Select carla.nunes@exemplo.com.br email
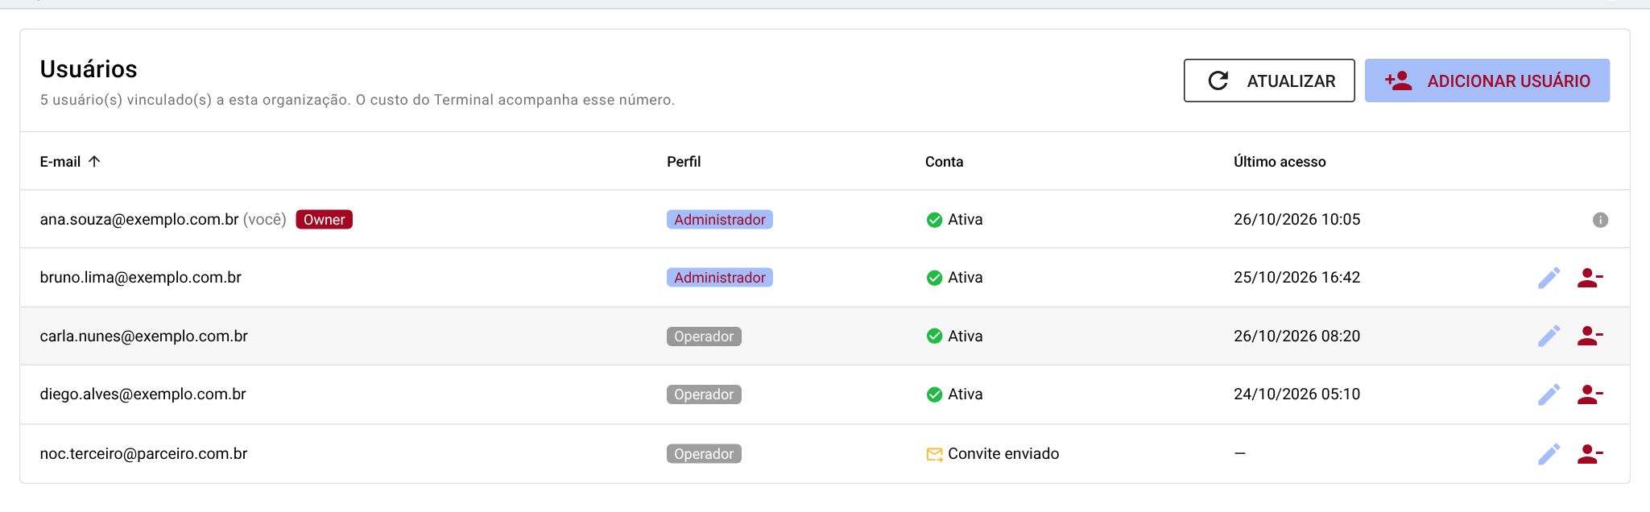The width and height of the screenshot is (1650, 512). (x=144, y=337)
